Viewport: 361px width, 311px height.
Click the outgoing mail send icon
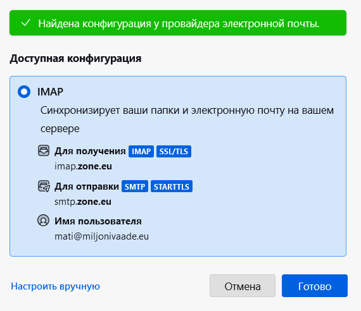click(44, 186)
